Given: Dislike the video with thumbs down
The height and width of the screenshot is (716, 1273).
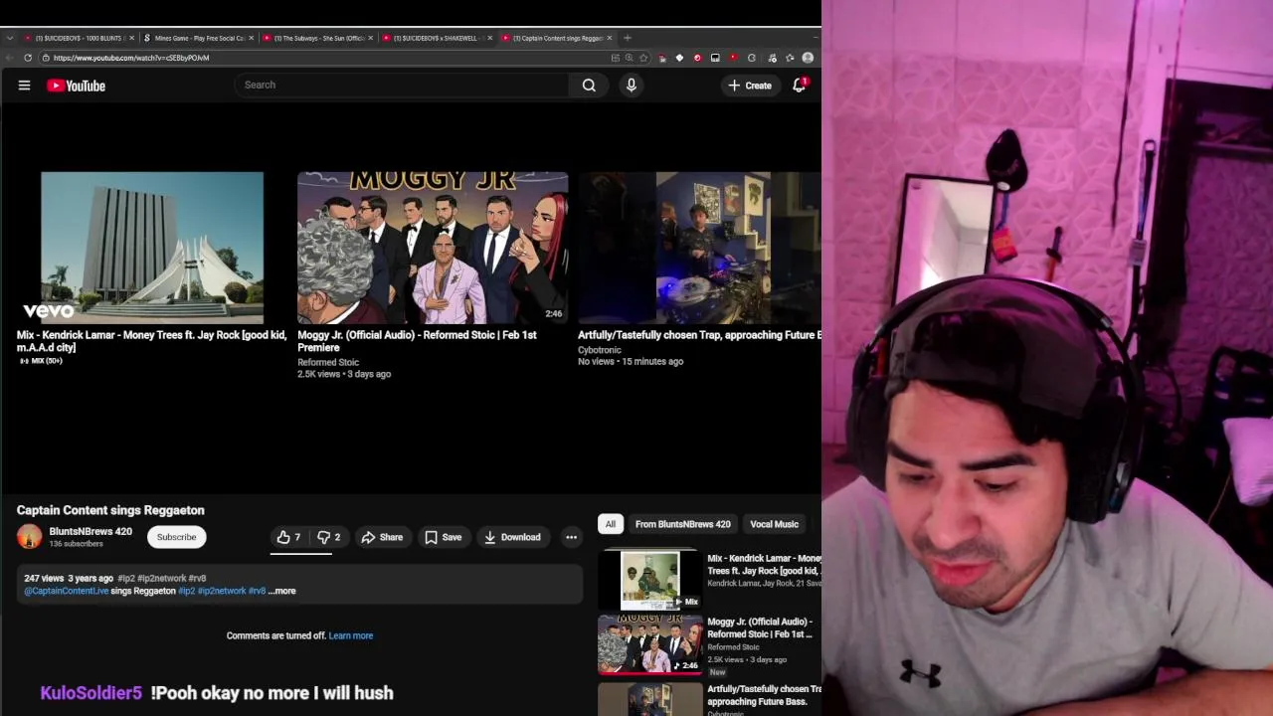Looking at the screenshot, I should pyautogui.click(x=328, y=537).
